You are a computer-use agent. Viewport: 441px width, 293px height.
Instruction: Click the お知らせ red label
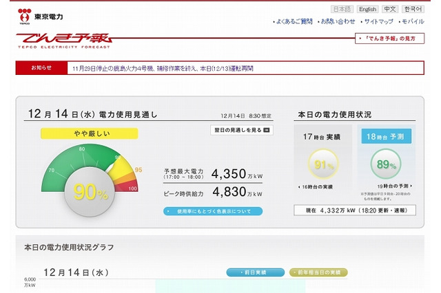coord(41,67)
